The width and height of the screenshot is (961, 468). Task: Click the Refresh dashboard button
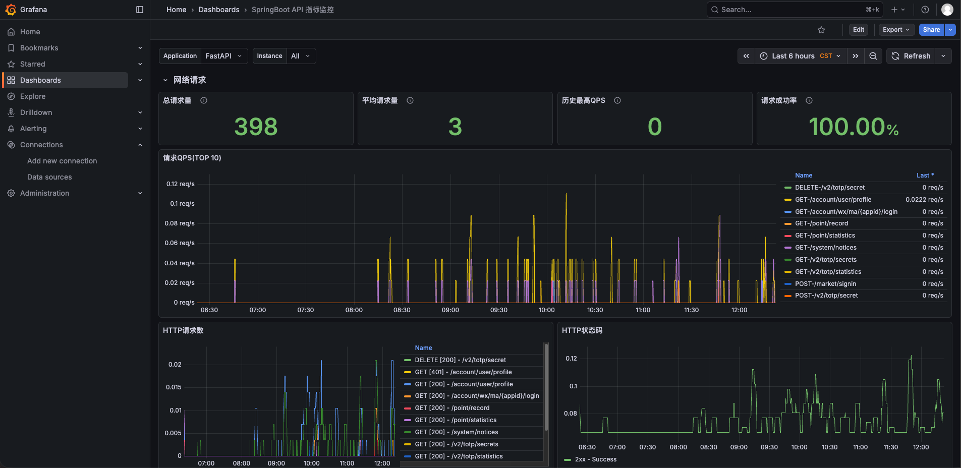(x=911, y=56)
